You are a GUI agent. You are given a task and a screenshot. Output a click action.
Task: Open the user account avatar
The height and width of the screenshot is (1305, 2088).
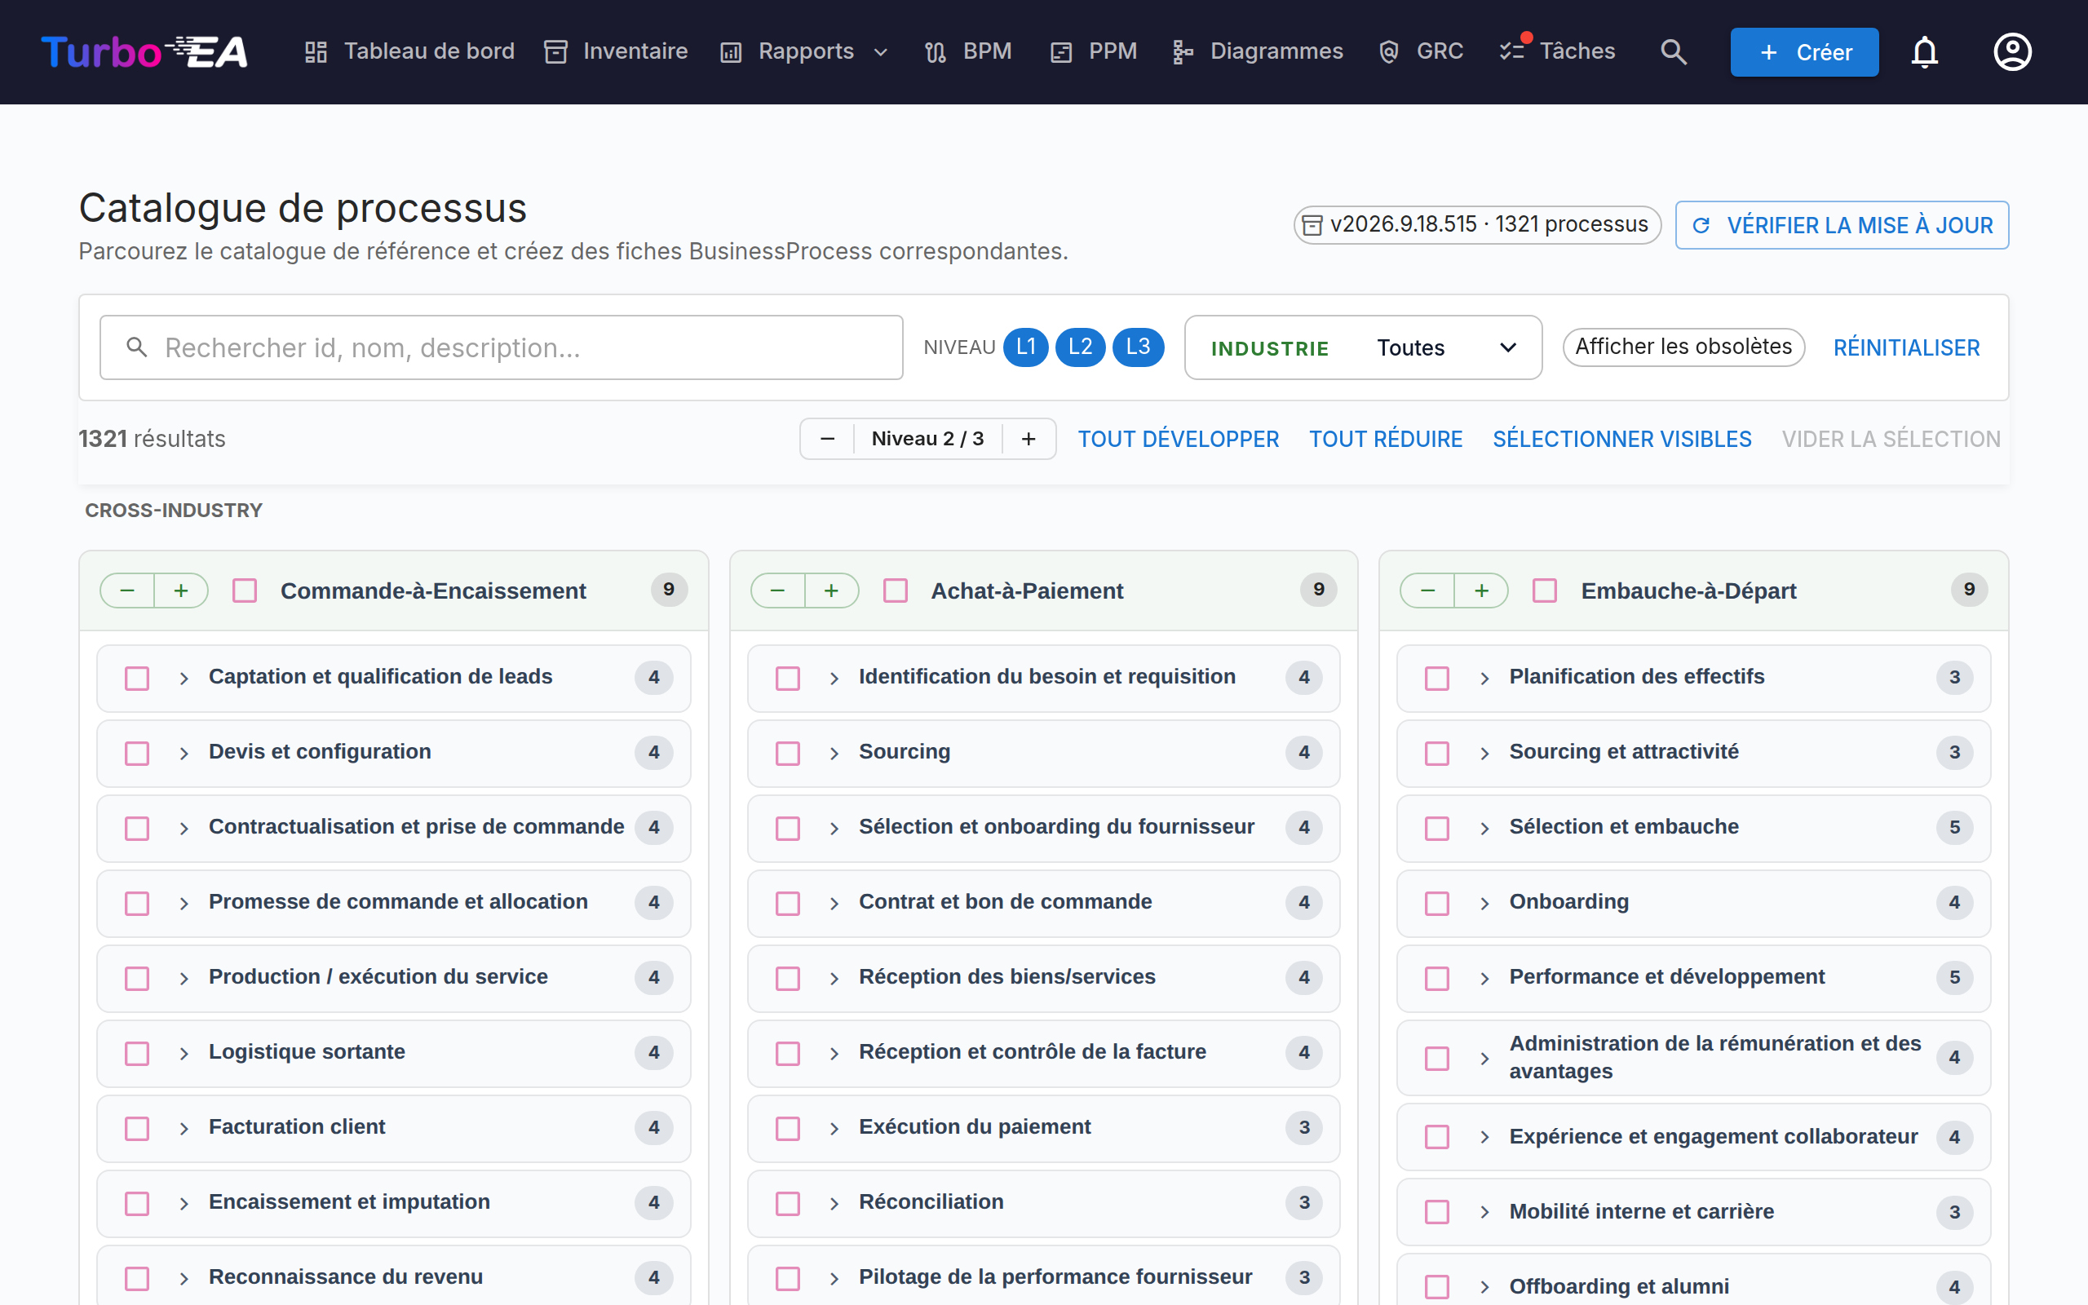pos(2012,51)
